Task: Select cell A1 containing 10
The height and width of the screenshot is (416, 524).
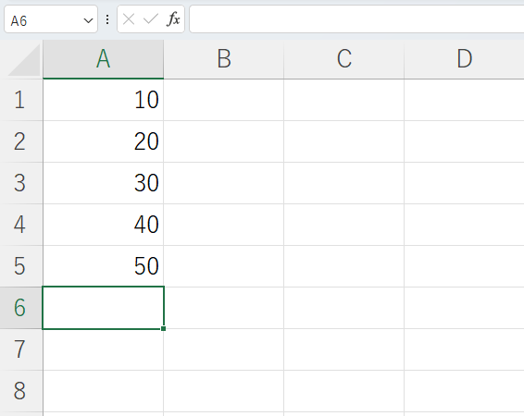Action: point(104,100)
